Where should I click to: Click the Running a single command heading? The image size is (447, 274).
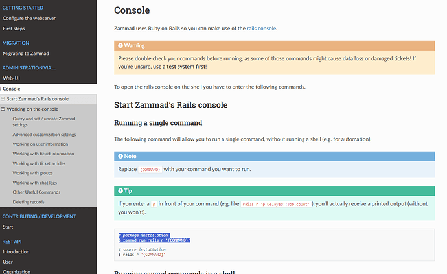(158, 123)
